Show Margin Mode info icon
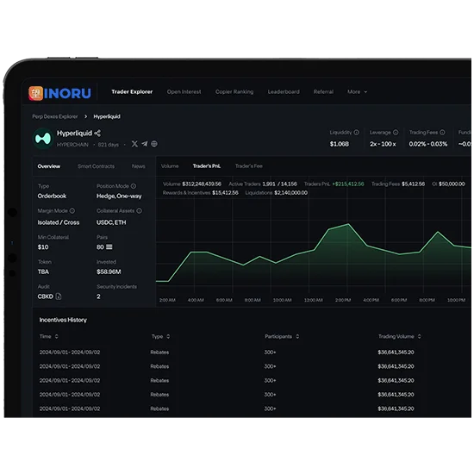474x474 pixels. click(x=72, y=210)
